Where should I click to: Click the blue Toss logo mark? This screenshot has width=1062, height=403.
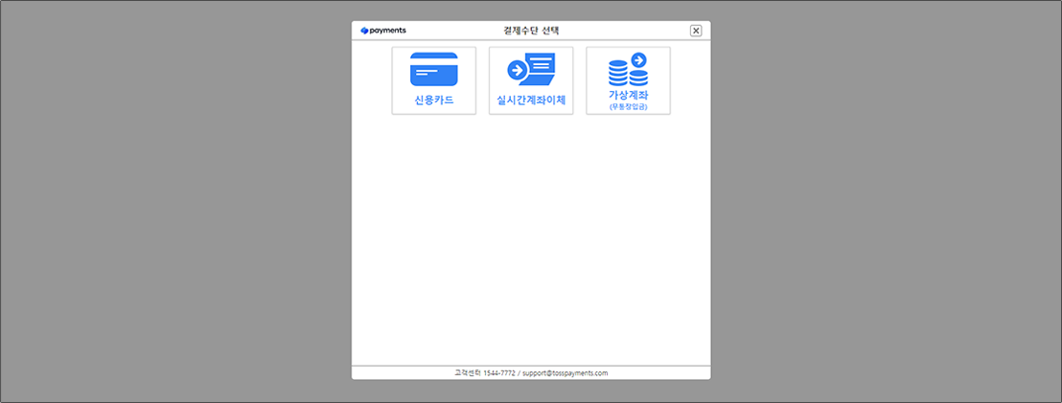(x=365, y=31)
